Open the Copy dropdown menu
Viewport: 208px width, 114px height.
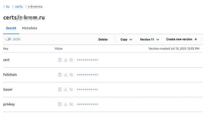(126, 40)
